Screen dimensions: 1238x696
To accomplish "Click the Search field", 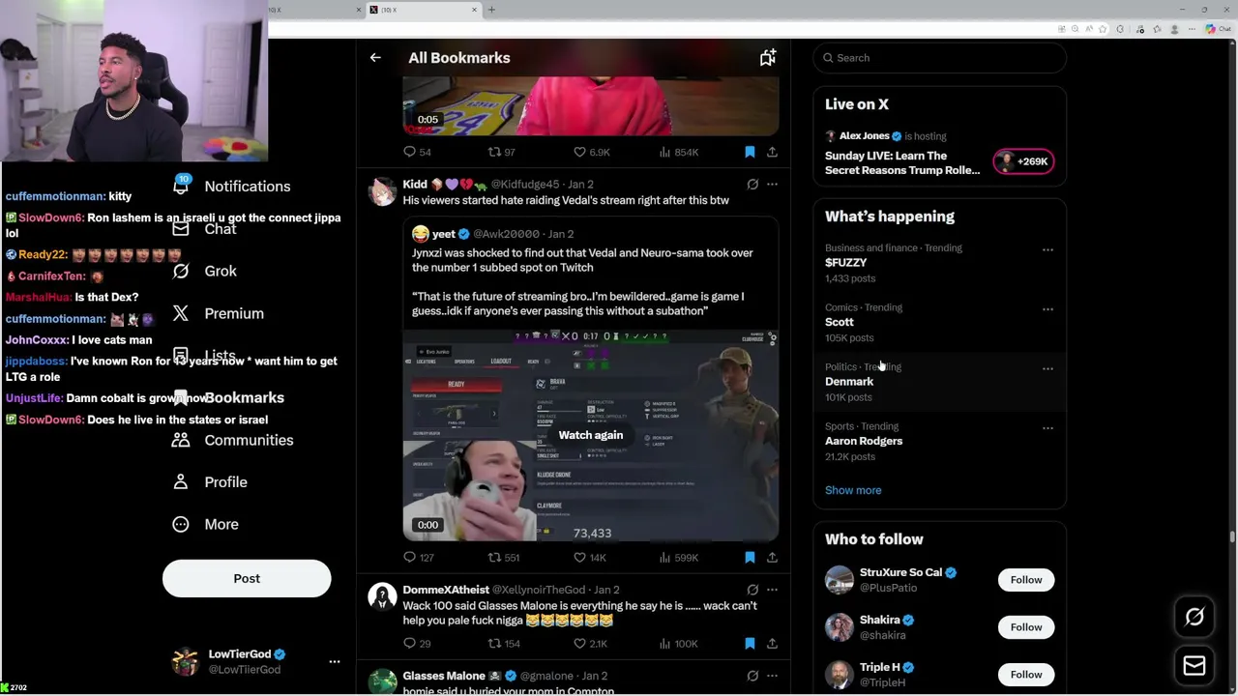I will pyautogui.click(x=939, y=58).
